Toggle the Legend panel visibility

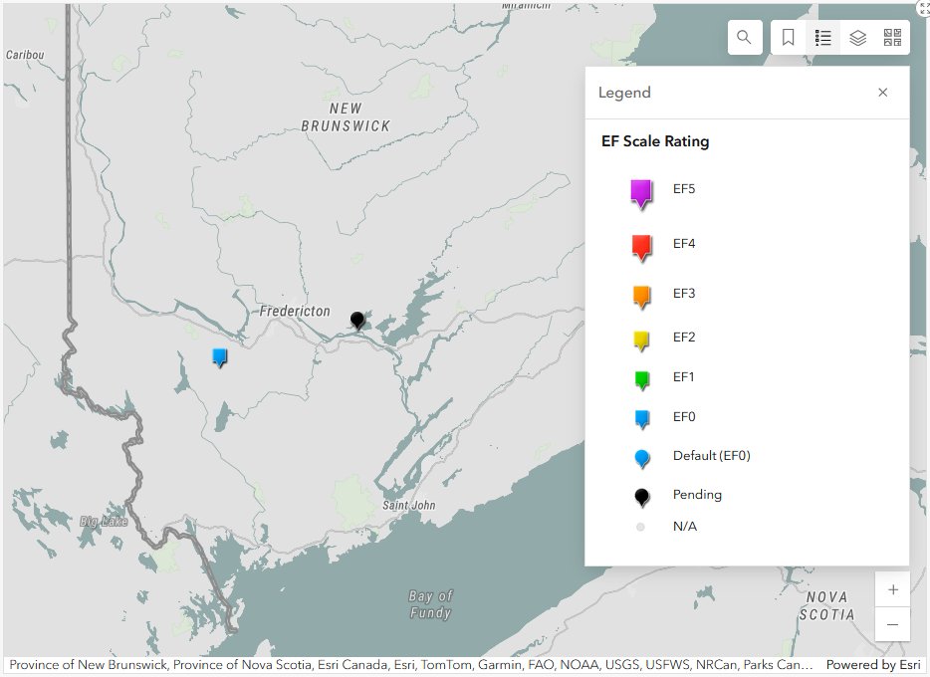coord(822,37)
